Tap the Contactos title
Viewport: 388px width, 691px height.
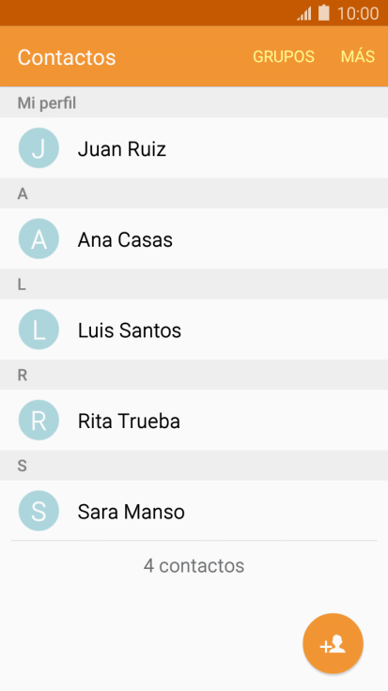[x=67, y=57]
